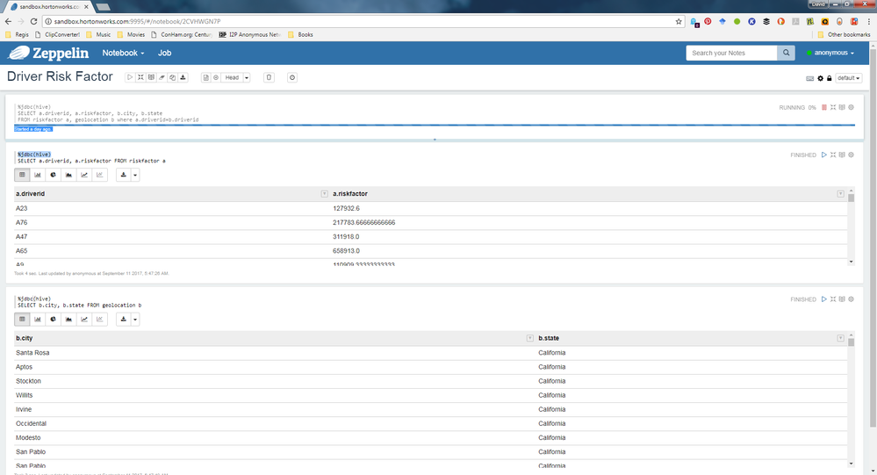Go to Zeppelin home via logo
877x475 pixels.
tap(48, 53)
